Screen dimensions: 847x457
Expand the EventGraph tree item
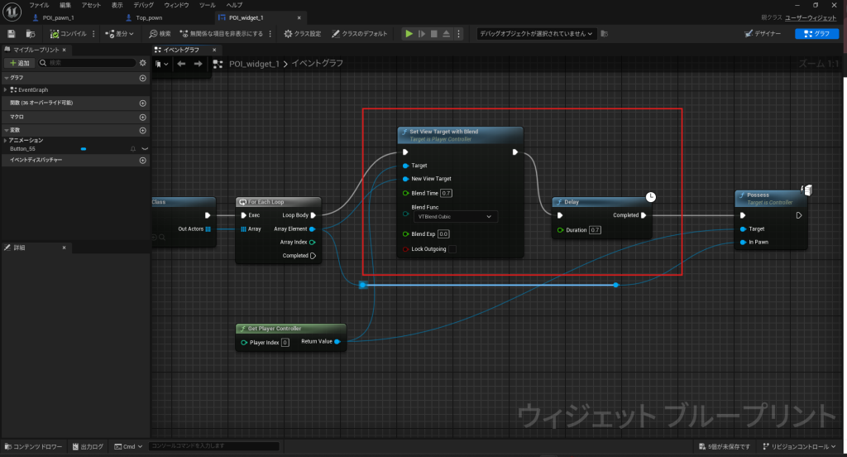(6, 89)
